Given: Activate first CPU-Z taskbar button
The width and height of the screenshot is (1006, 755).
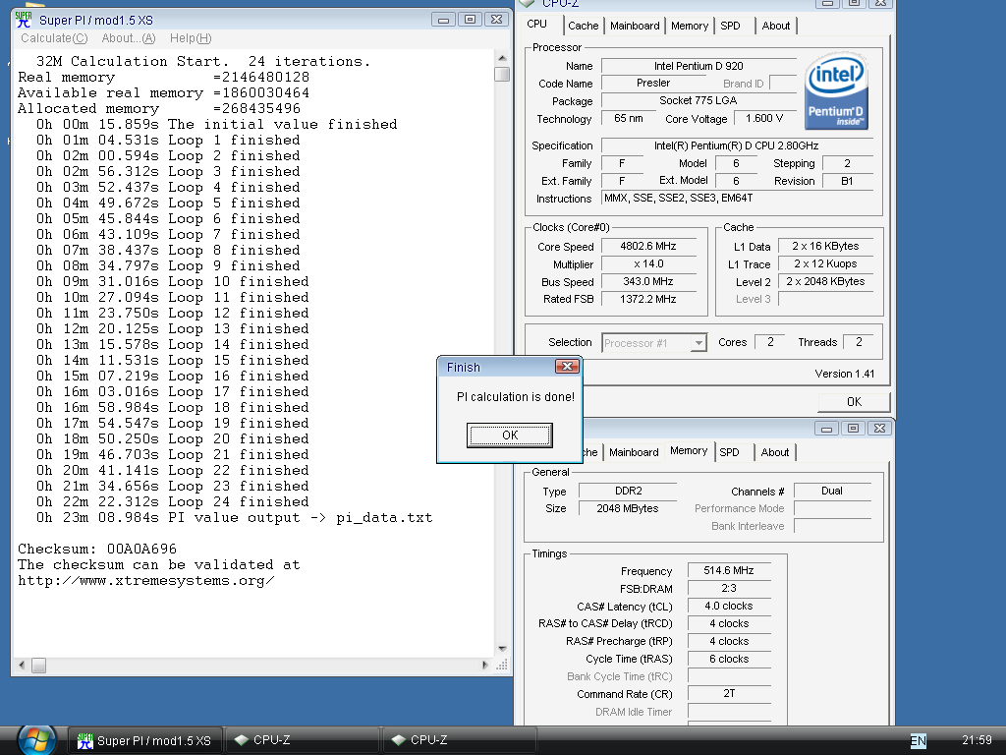Looking at the screenshot, I should click(303, 740).
